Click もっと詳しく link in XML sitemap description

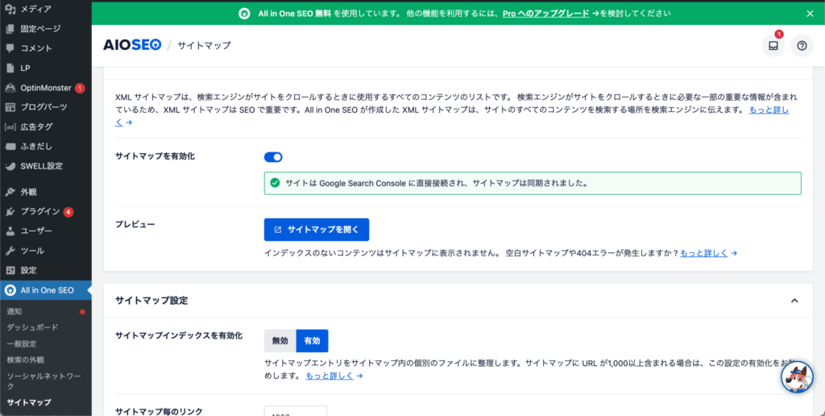(769, 110)
